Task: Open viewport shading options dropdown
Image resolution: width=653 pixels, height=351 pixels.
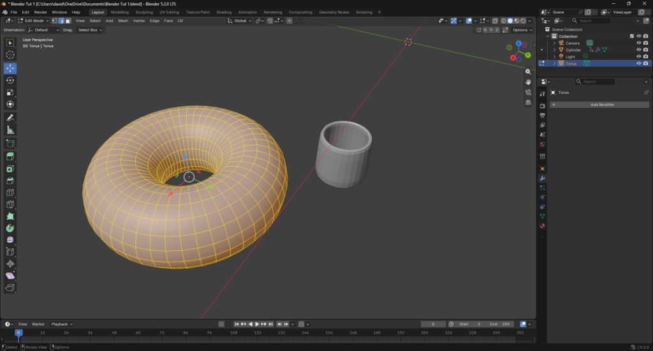Action: tap(530, 21)
